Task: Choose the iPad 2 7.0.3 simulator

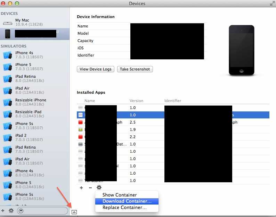Action: pos(35,137)
